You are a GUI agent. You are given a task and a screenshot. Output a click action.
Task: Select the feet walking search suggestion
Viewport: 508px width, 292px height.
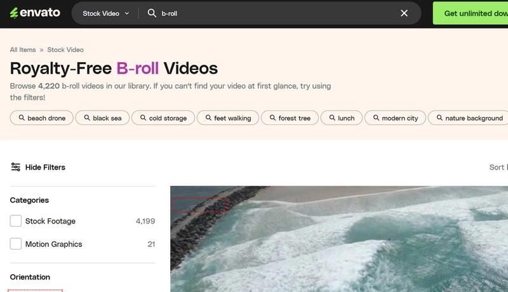pyautogui.click(x=228, y=118)
